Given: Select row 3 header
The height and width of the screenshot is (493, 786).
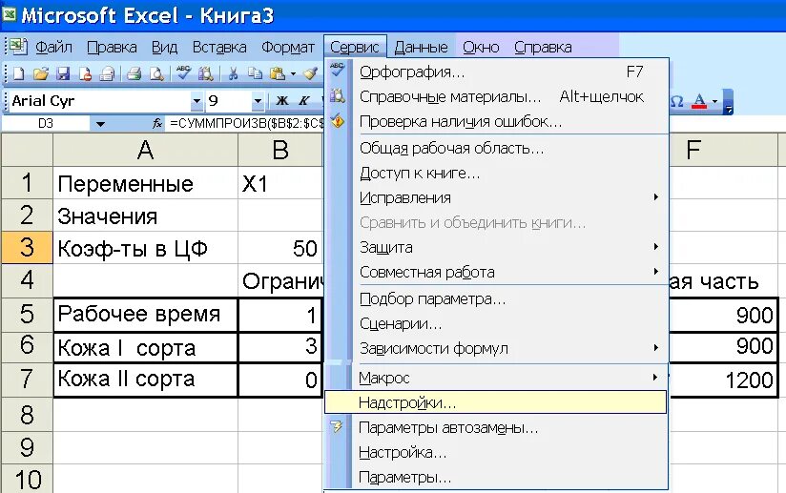Looking at the screenshot, I should tap(27, 248).
